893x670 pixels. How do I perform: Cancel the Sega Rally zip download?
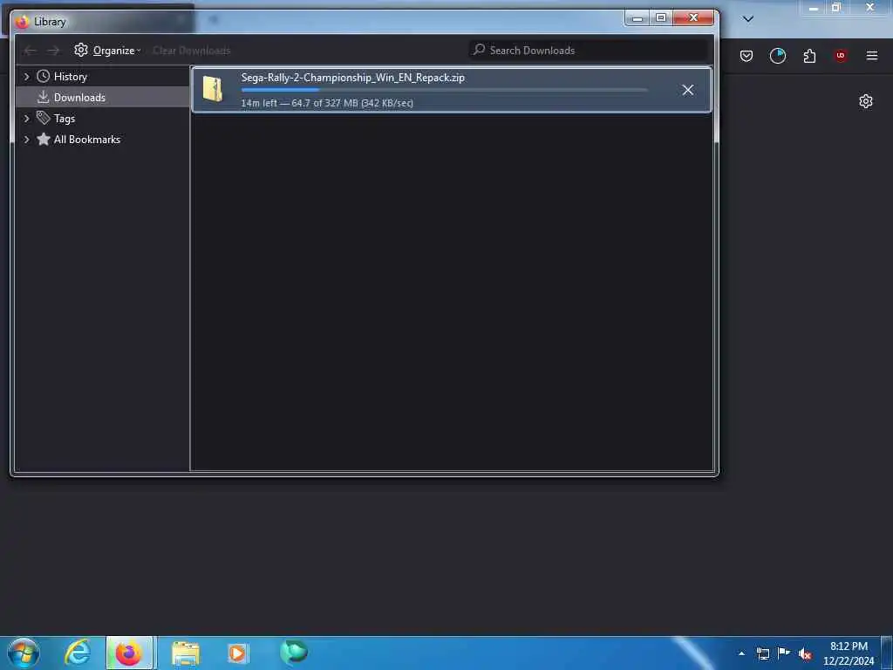[x=687, y=90]
